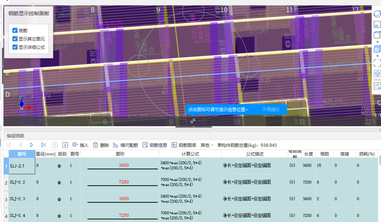Click the 筋号 column header

click(22, 154)
